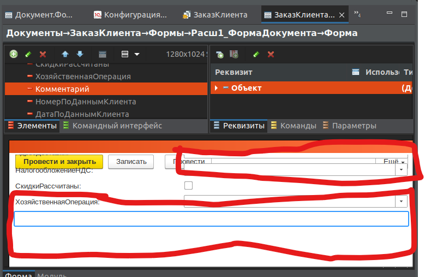425x277 pixels.
Task: Click the highlighted Комментарий input field
Action: pos(212,219)
